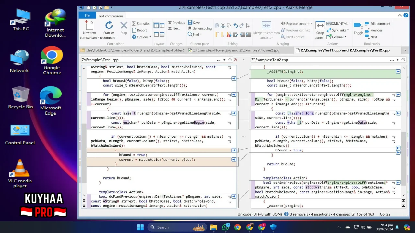Image resolution: width=415 pixels, height=233 pixels.
Task: Click the status bar info icon
Action: (286, 214)
